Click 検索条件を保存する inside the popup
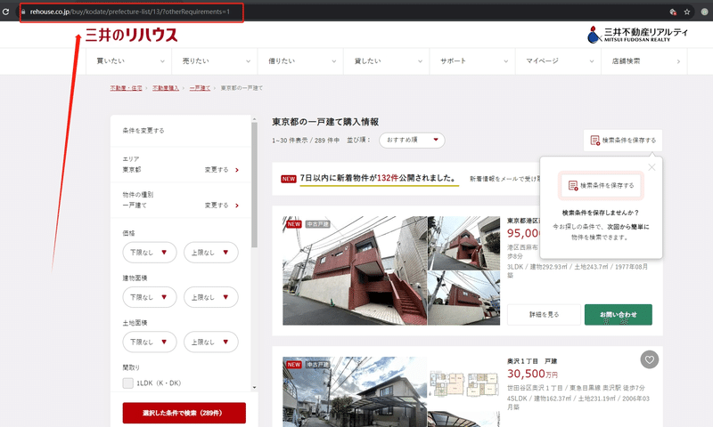The height and width of the screenshot is (427, 713). click(601, 186)
